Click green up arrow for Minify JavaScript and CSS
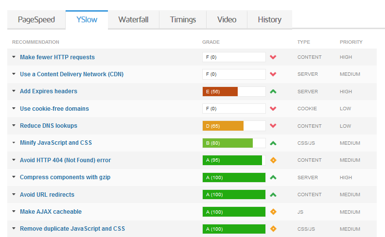This screenshot has height=237, width=385. 273,143
